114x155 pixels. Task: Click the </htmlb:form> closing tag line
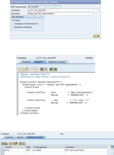[x=32, y=108]
